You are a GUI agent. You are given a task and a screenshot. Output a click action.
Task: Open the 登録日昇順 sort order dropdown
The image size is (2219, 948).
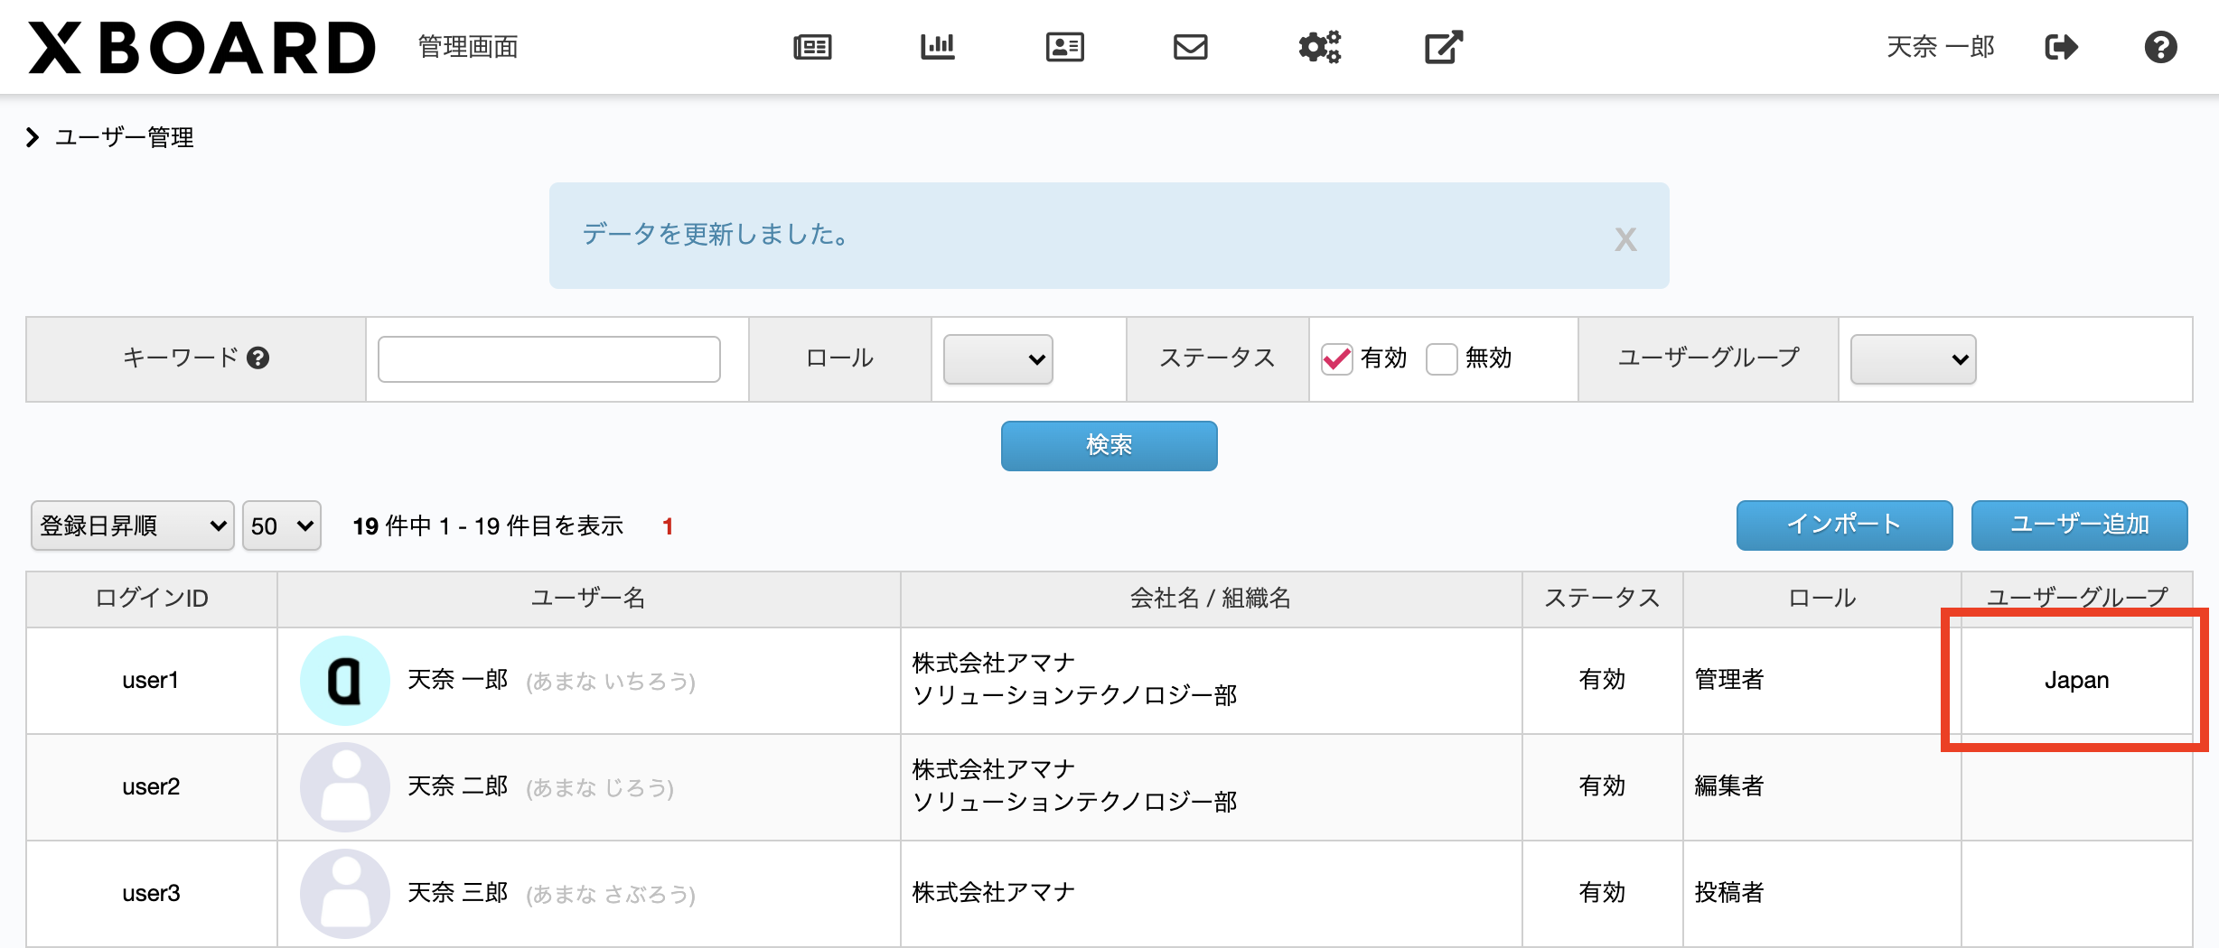133,525
